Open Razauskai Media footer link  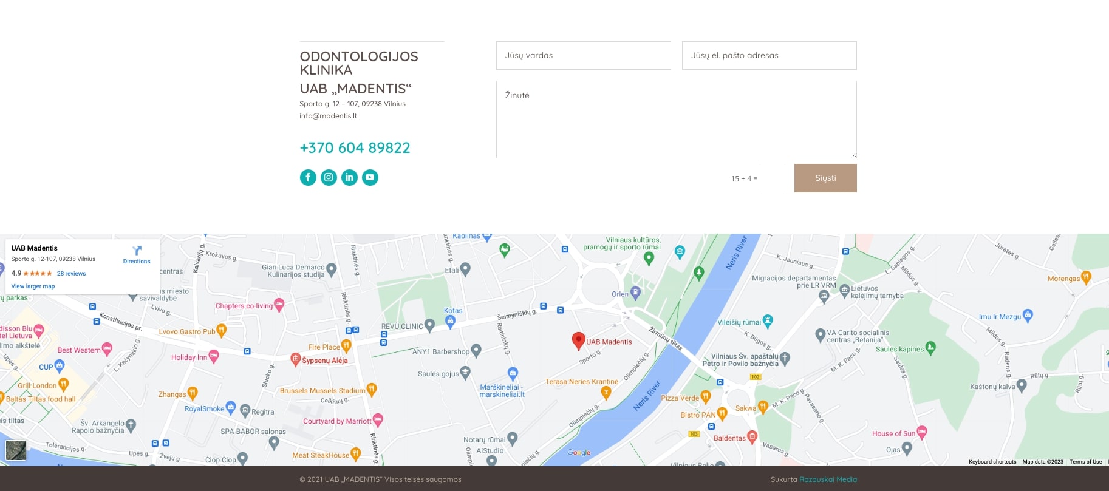tap(828, 479)
